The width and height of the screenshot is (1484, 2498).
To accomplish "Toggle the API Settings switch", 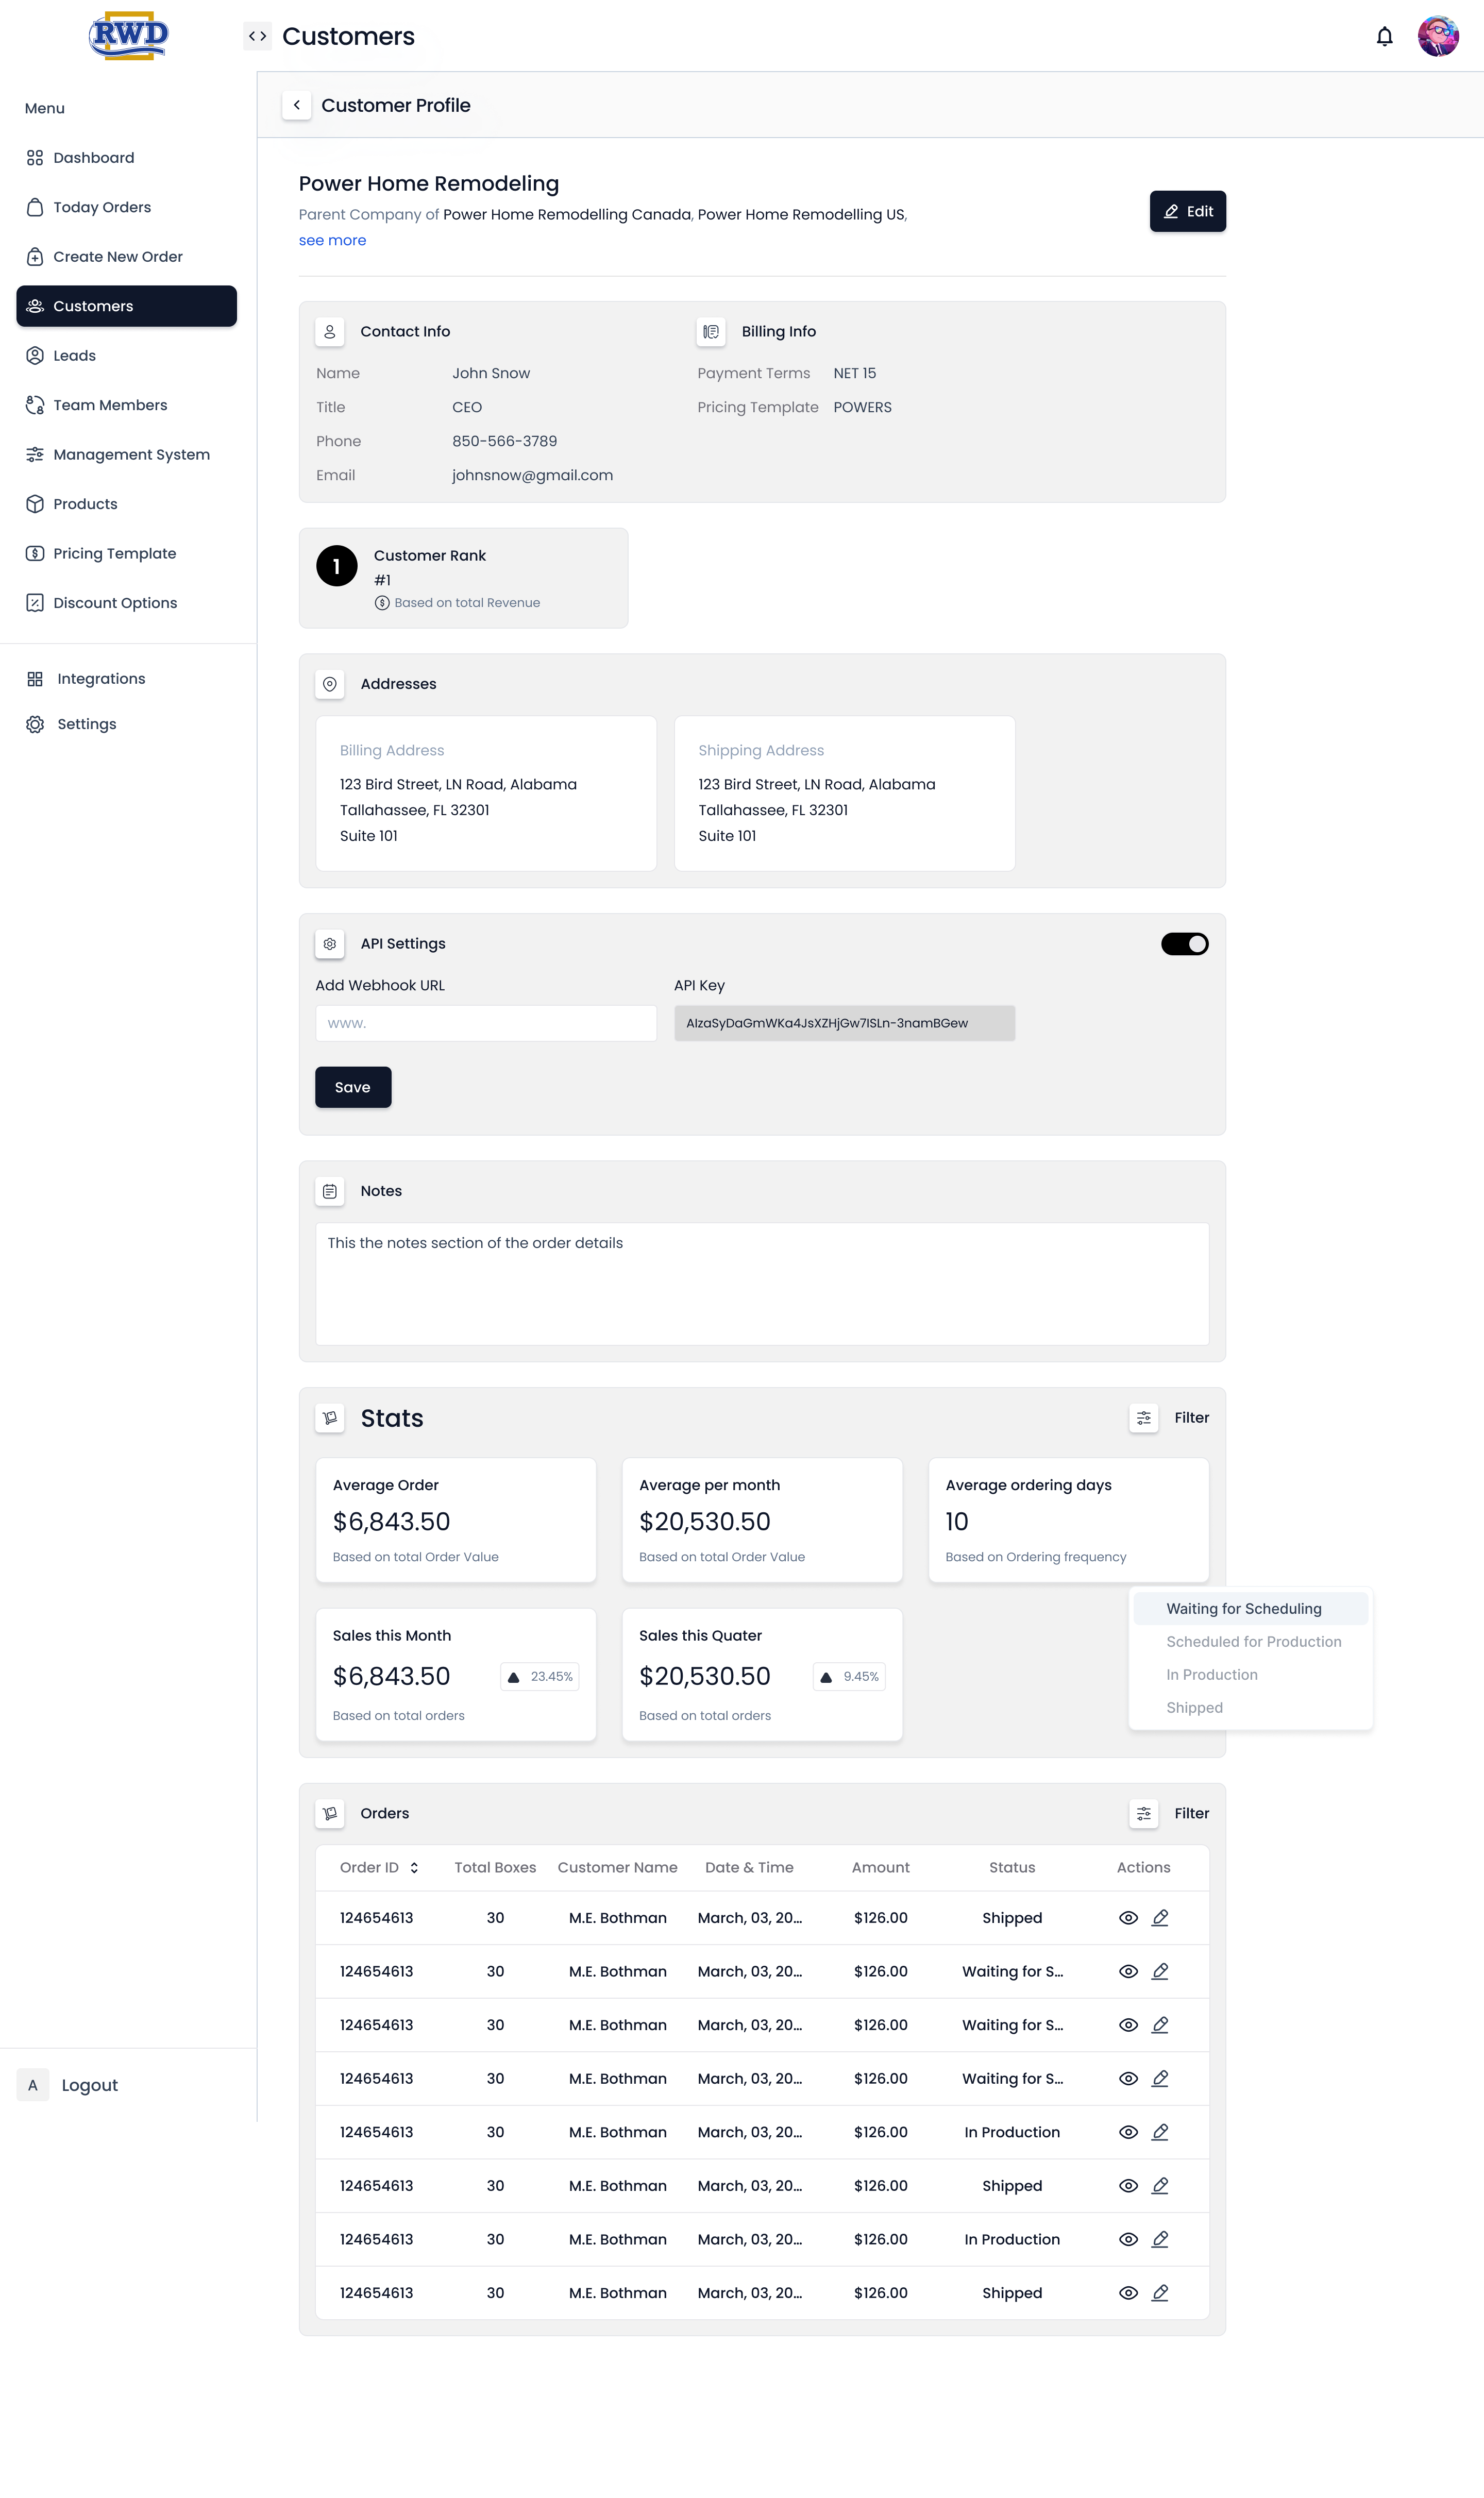I will (x=1184, y=944).
